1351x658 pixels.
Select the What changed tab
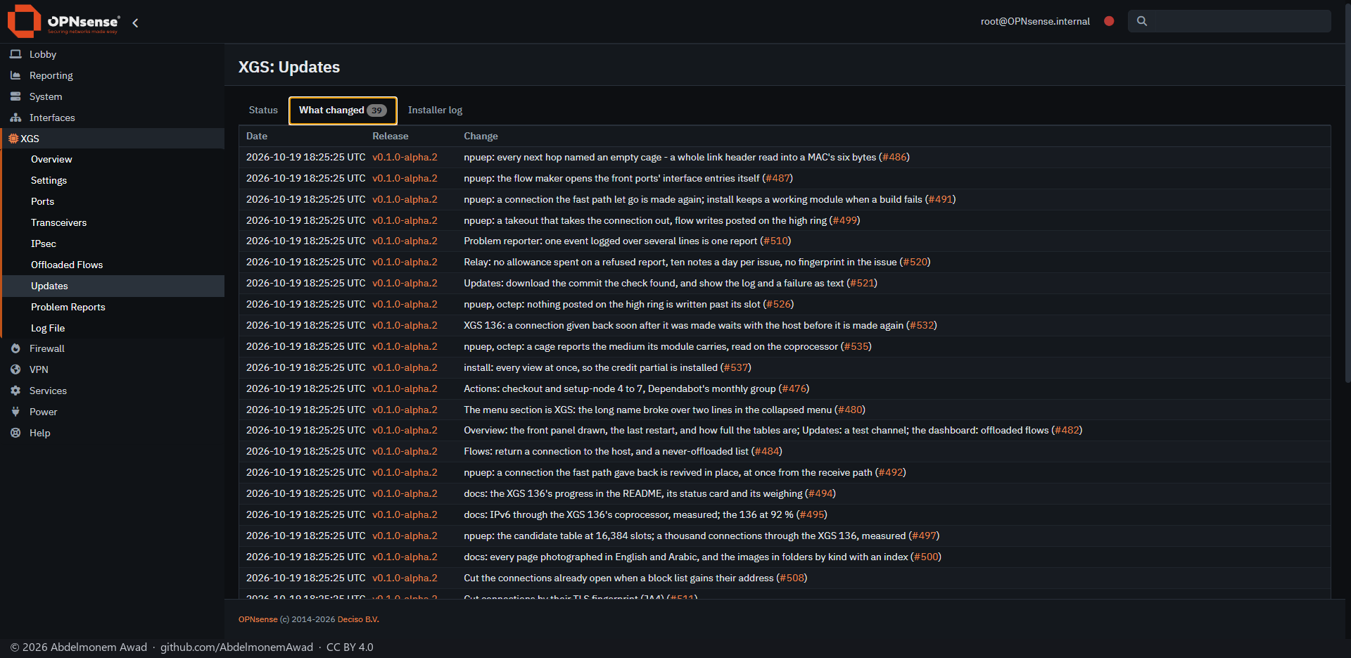(343, 110)
